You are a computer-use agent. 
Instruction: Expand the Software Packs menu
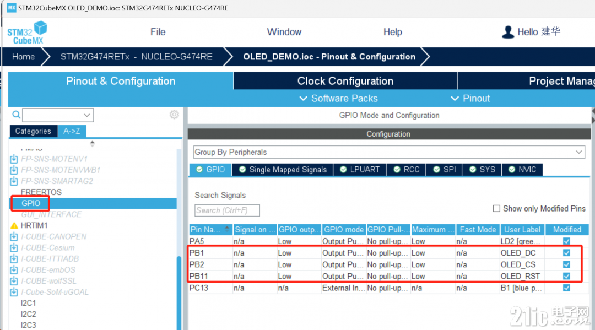(338, 99)
